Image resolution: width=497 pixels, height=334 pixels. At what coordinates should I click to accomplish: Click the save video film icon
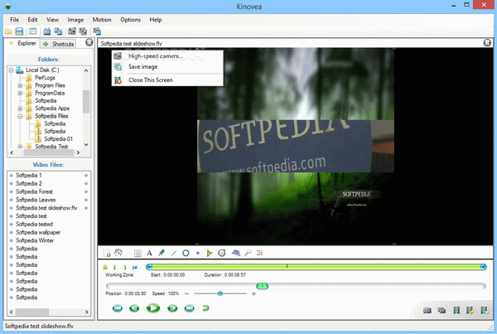tap(456, 310)
